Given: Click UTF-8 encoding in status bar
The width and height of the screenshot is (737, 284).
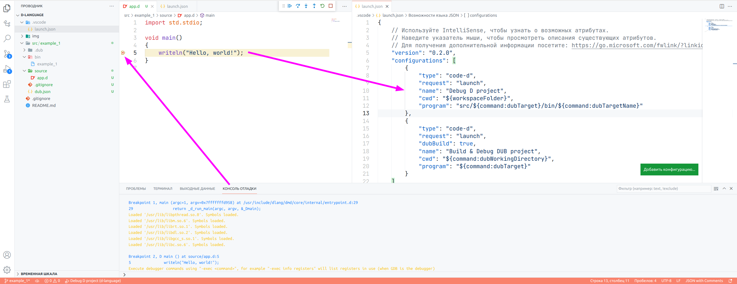Looking at the screenshot, I should (x=666, y=281).
